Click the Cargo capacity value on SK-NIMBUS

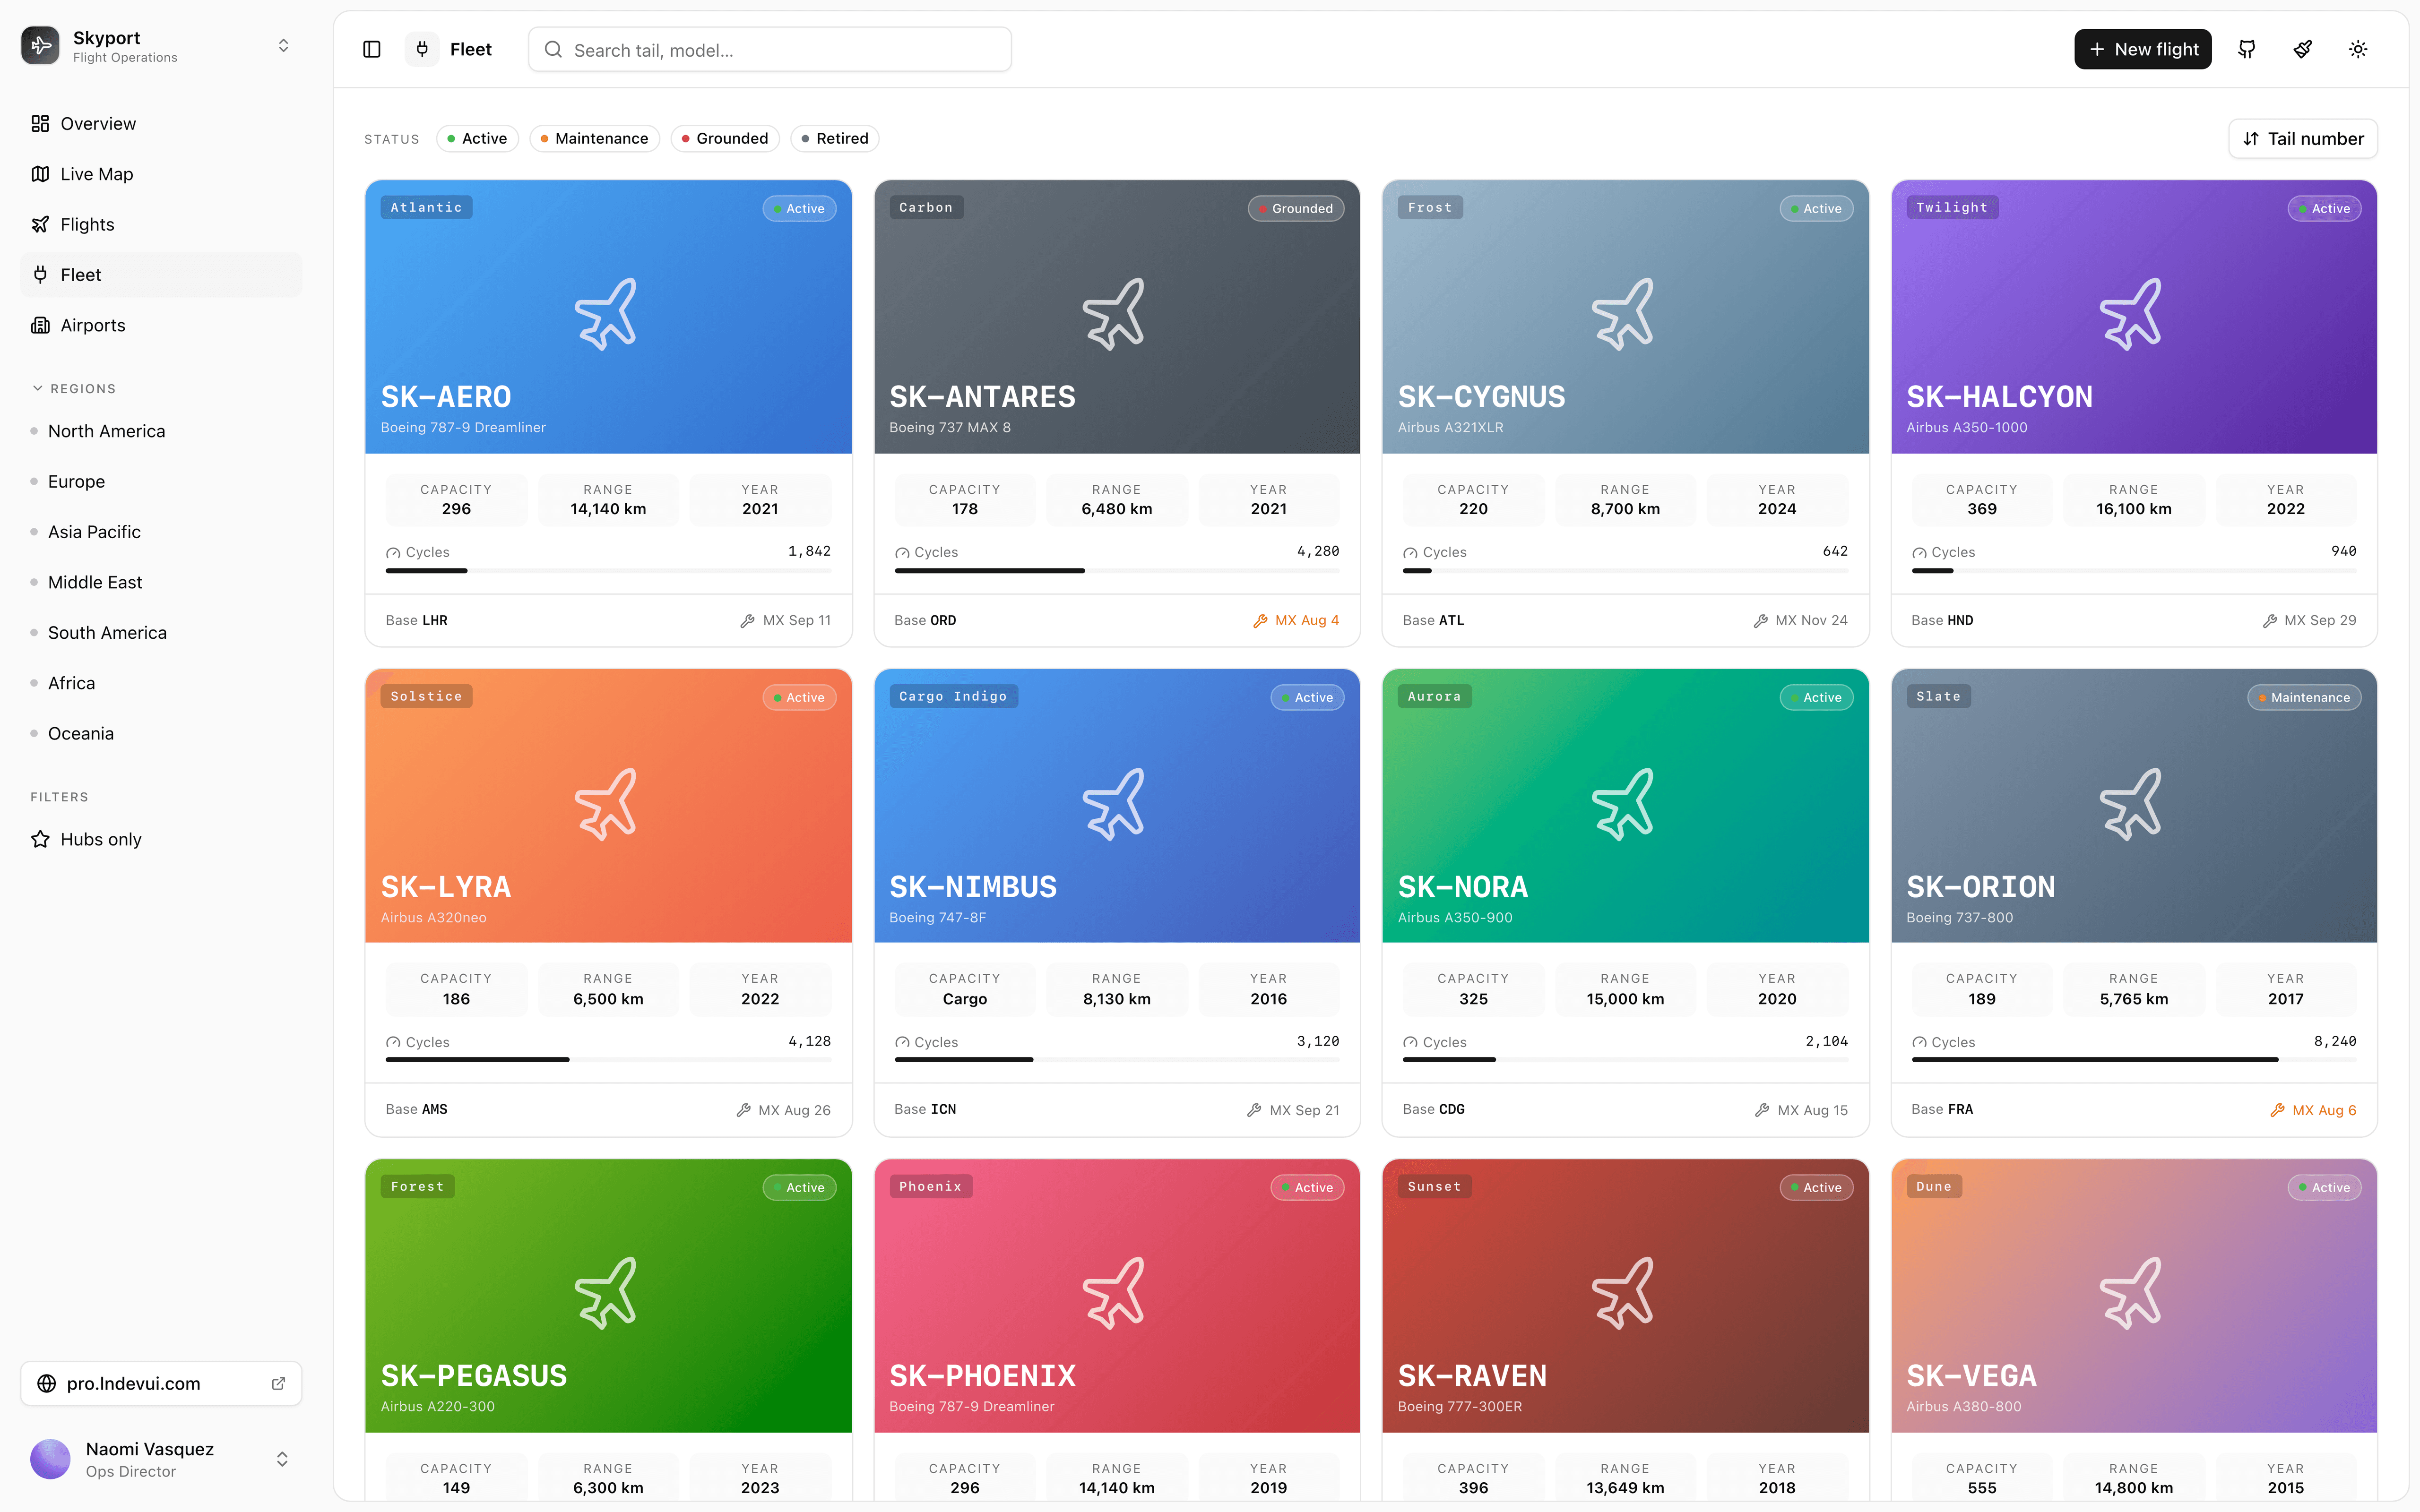[x=964, y=999]
